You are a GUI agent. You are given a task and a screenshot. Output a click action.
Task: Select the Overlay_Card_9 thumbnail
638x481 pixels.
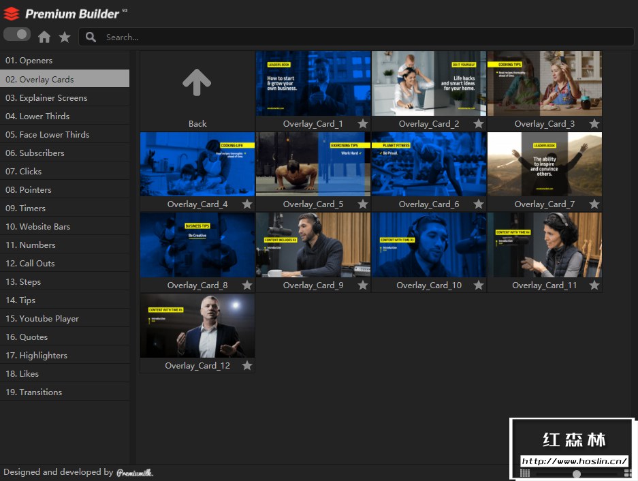click(313, 245)
